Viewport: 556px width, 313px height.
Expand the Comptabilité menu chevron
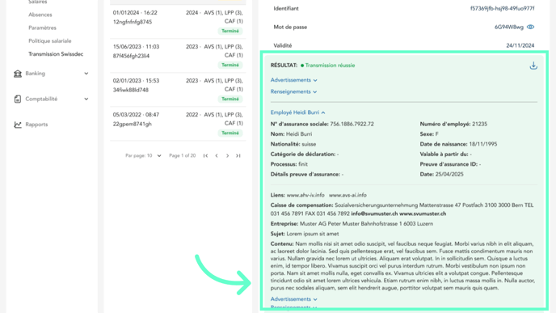point(86,99)
